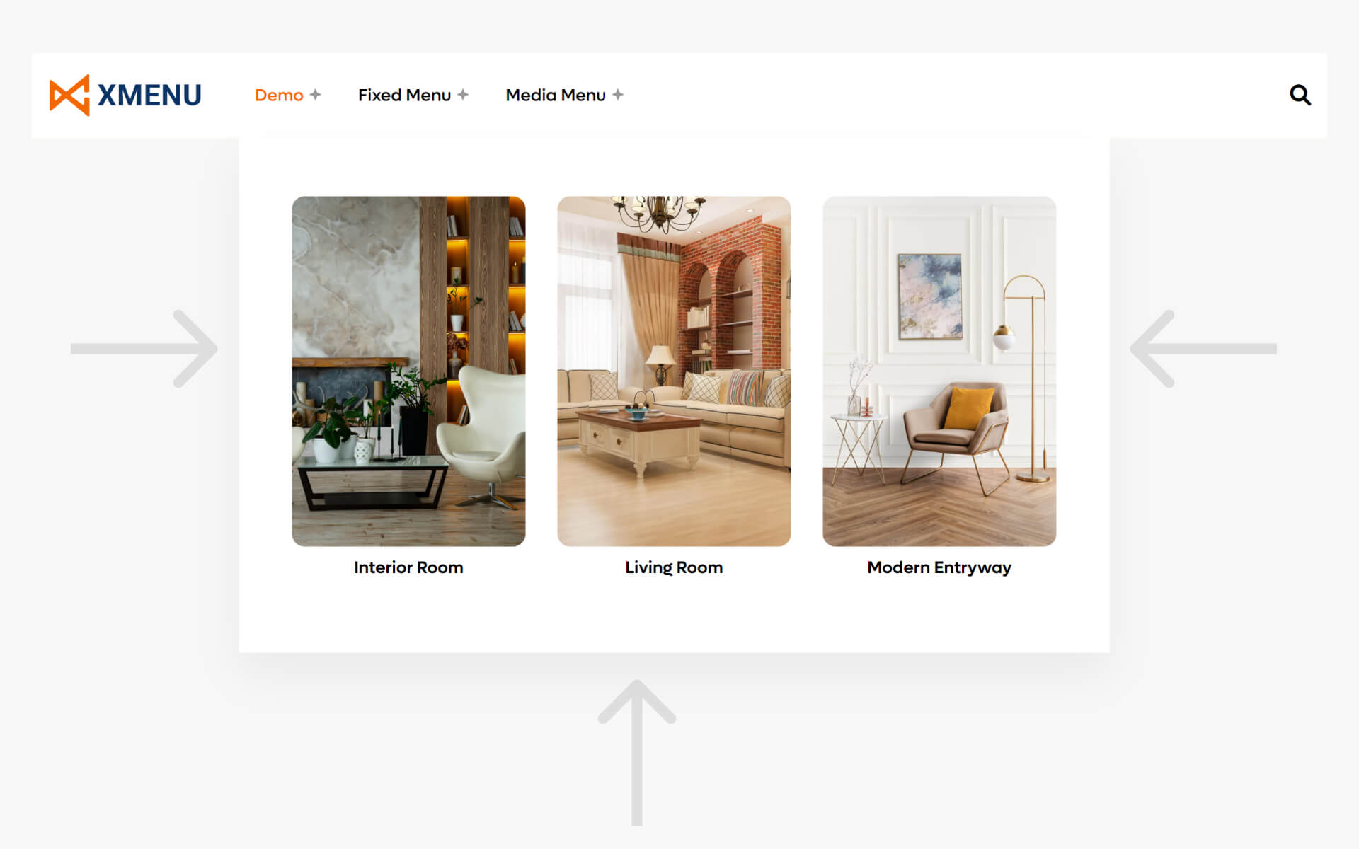Open the Demo menu item
This screenshot has width=1359, height=849.
pos(279,95)
